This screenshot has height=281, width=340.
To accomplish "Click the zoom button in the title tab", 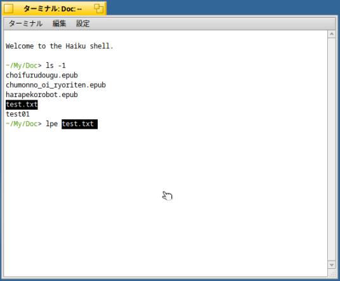I will click(x=99, y=9).
